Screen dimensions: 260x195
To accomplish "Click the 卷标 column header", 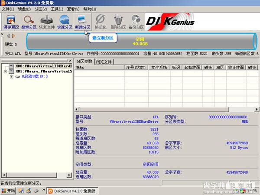I will tap(99, 68).
